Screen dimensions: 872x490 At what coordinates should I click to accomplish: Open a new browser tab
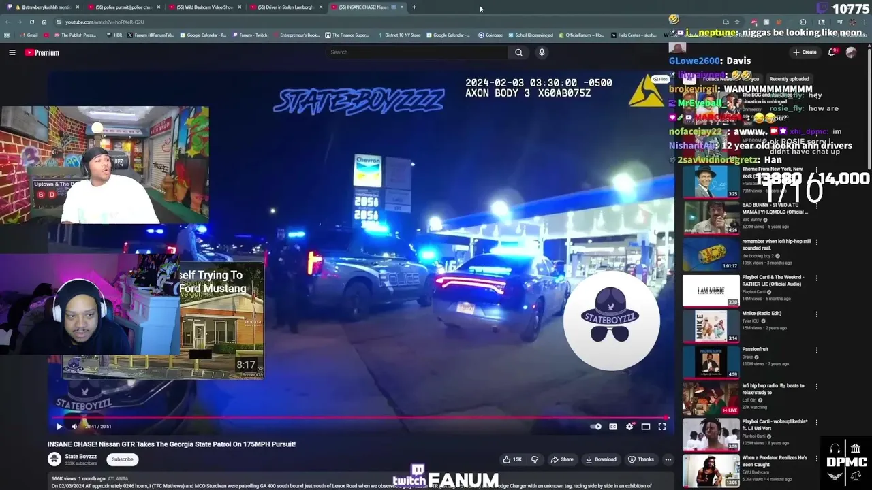(x=414, y=7)
